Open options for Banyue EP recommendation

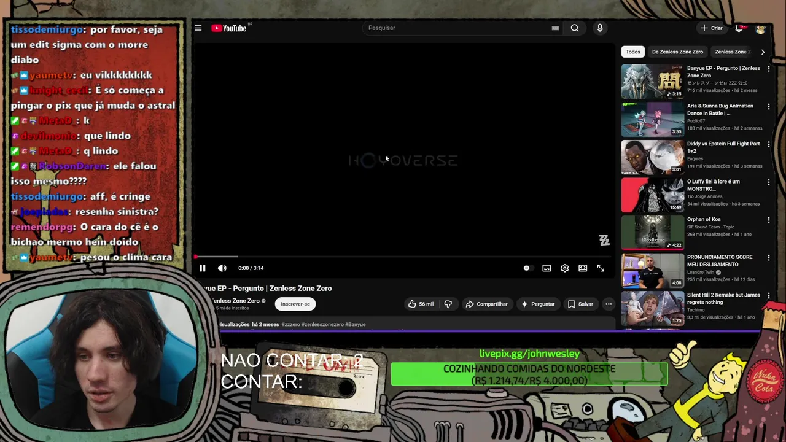768,69
